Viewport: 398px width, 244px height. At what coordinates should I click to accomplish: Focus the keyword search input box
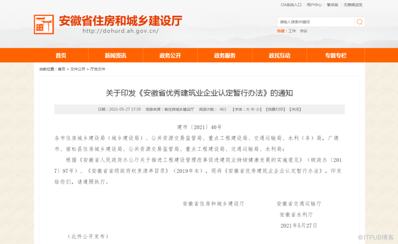point(316,22)
